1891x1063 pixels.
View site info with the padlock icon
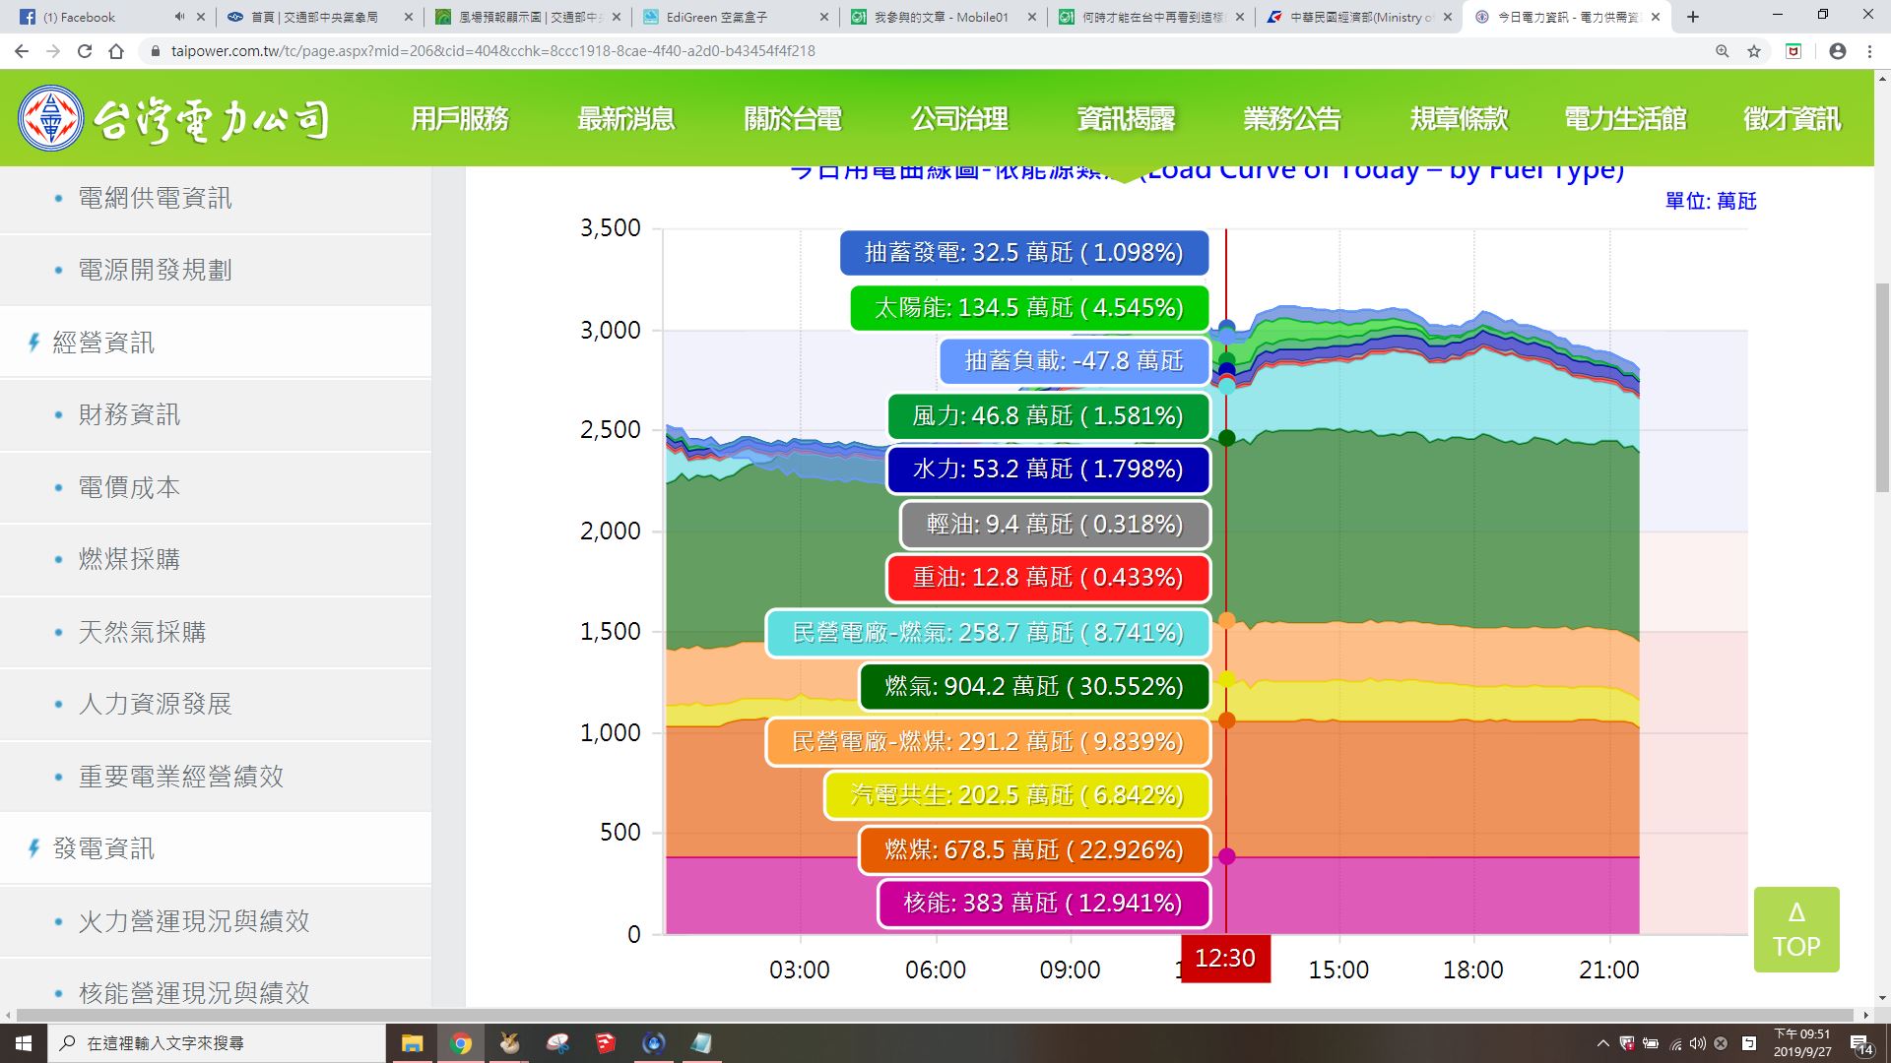click(x=155, y=51)
